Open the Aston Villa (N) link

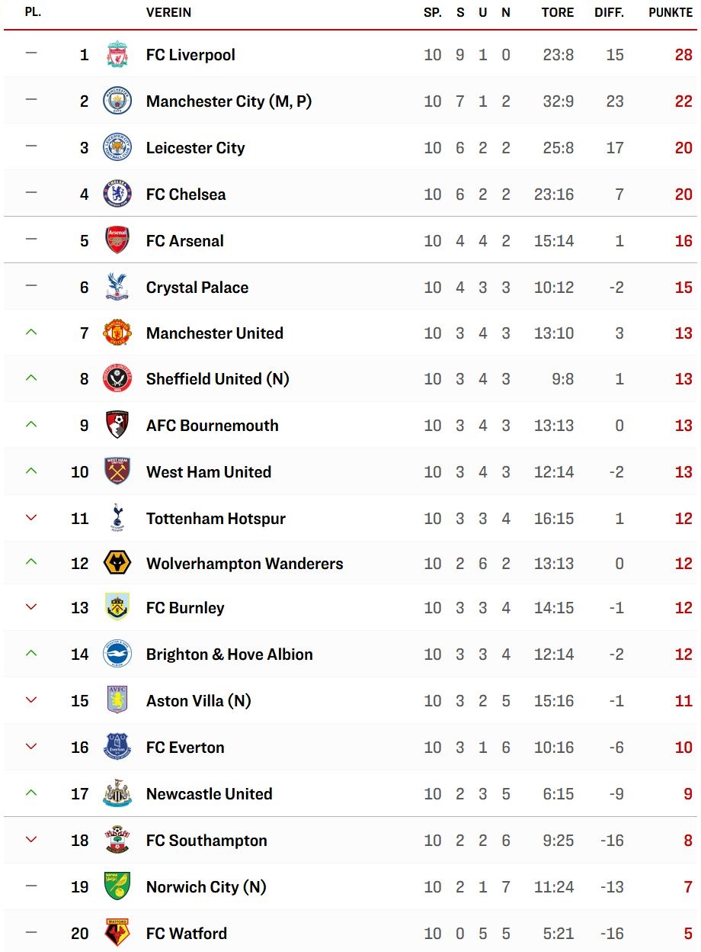pyautogui.click(x=198, y=701)
